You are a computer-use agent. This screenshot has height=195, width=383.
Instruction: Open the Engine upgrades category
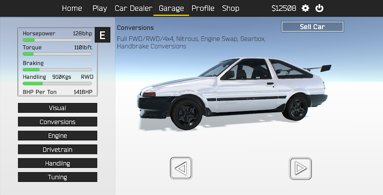tap(57, 136)
